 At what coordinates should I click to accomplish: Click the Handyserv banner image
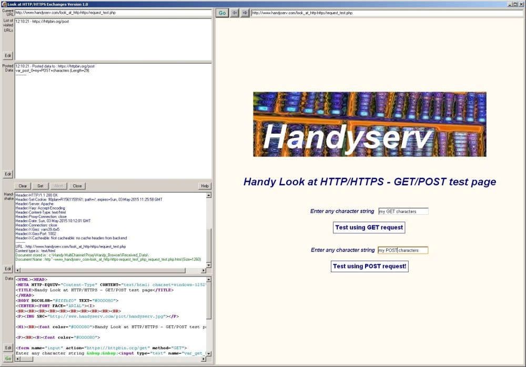pyautogui.click(x=370, y=124)
